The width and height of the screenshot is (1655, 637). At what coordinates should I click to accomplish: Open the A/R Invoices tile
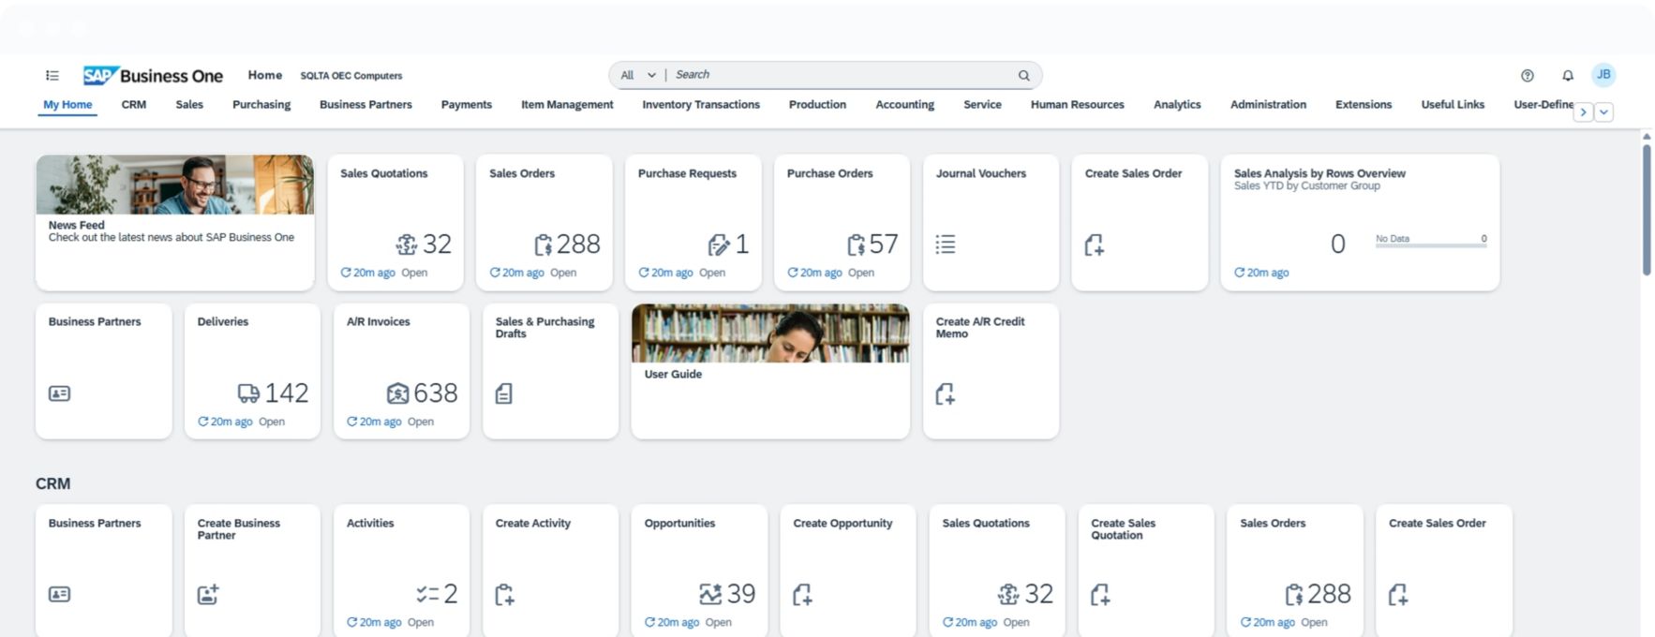[401, 370]
